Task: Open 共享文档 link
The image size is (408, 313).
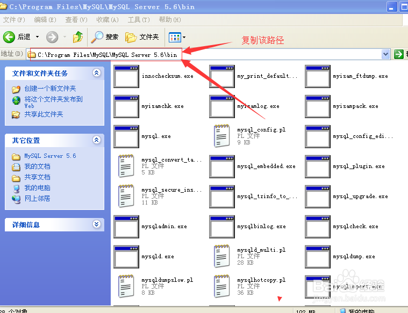Action: click(x=37, y=177)
